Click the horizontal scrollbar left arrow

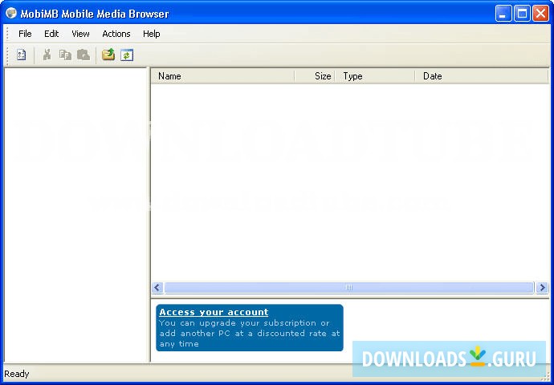click(x=157, y=288)
